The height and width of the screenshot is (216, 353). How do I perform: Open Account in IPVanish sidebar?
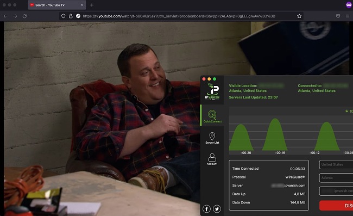[x=212, y=159]
